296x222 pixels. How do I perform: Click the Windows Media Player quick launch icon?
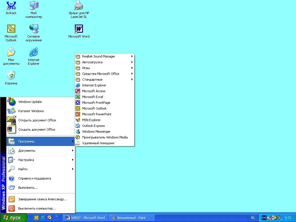[x=50, y=218]
